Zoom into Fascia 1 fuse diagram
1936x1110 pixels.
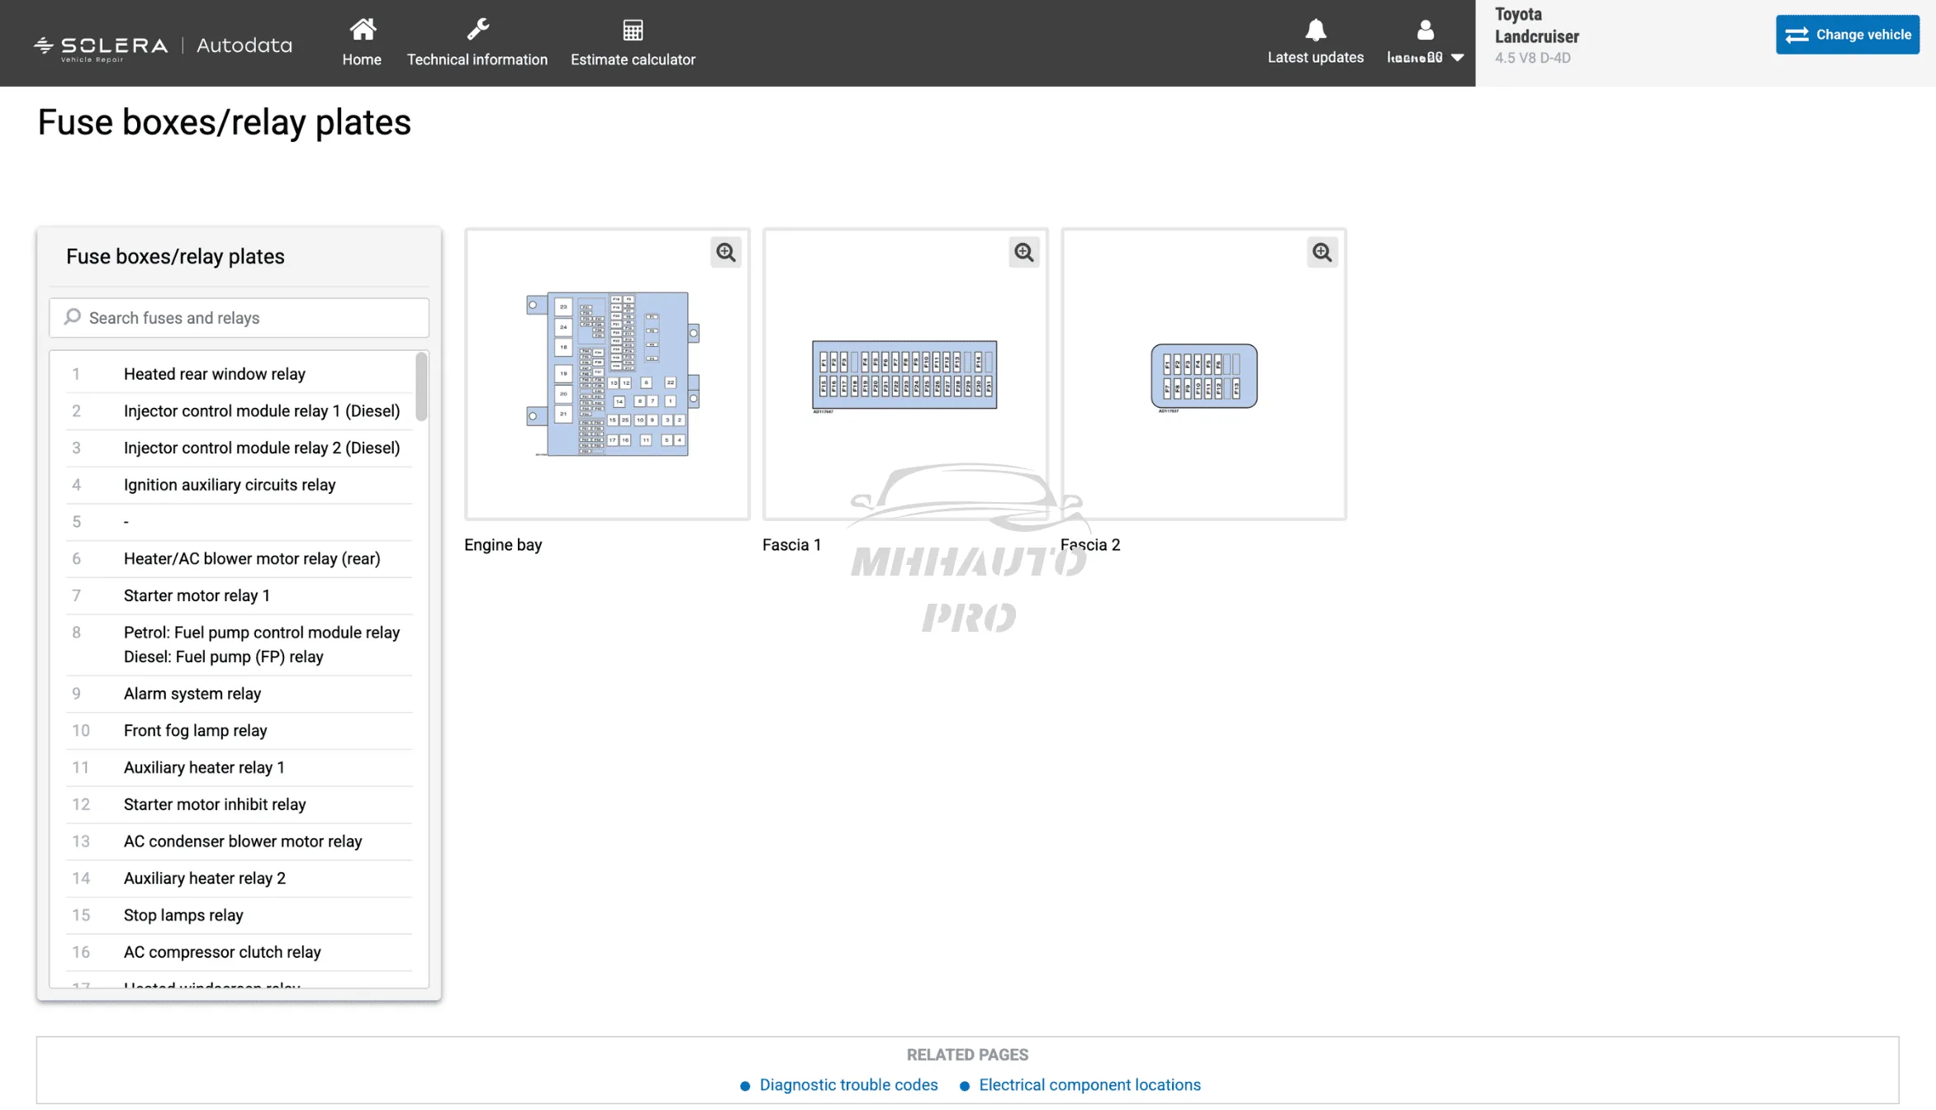point(1023,252)
